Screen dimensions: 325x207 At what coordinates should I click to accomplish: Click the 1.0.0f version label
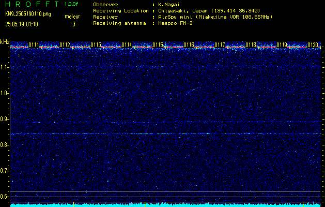click(x=71, y=4)
